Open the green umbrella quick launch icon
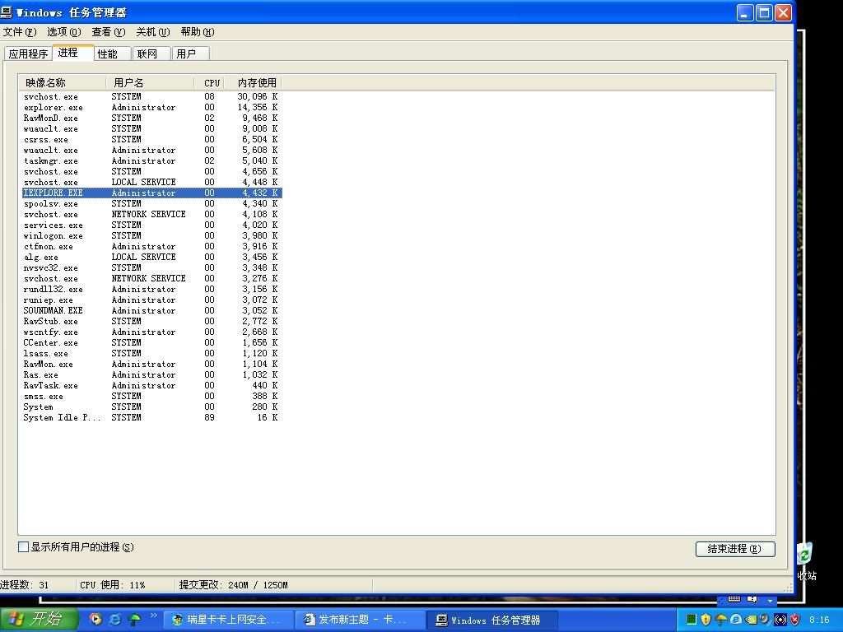The width and height of the screenshot is (843, 632). [134, 620]
